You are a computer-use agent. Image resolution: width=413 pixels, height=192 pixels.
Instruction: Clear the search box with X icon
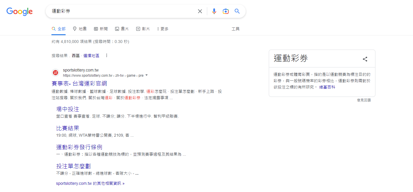point(200,11)
